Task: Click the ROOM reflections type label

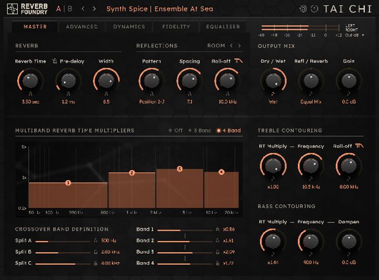Action: point(216,46)
